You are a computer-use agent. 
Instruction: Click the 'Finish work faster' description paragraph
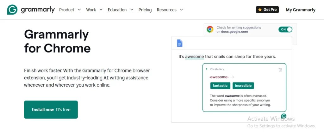click(87, 78)
